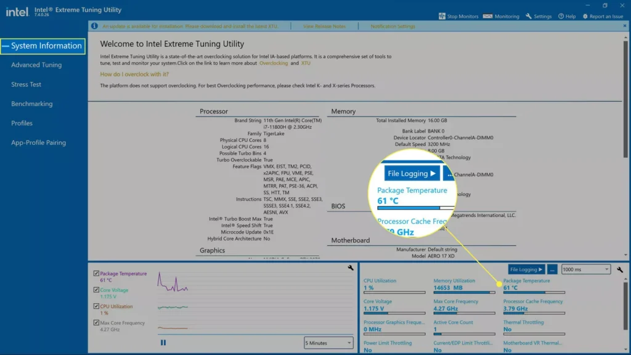Open Benchmarking section
Image resolution: width=631 pixels, height=355 pixels.
32,104
